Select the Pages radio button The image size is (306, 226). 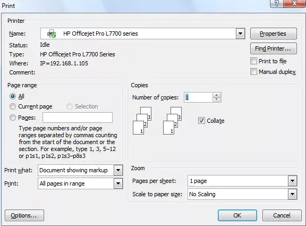(13, 118)
